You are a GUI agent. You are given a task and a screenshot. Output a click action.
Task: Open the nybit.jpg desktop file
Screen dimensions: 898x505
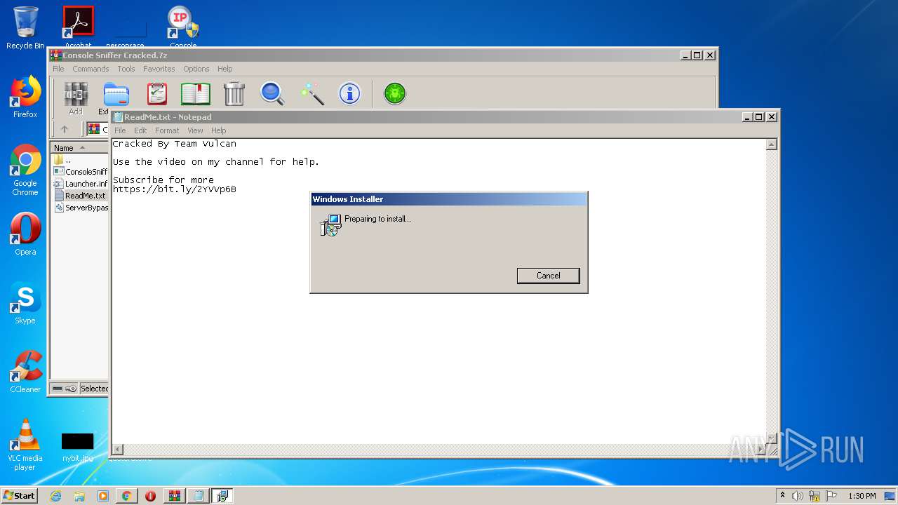point(77,447)
